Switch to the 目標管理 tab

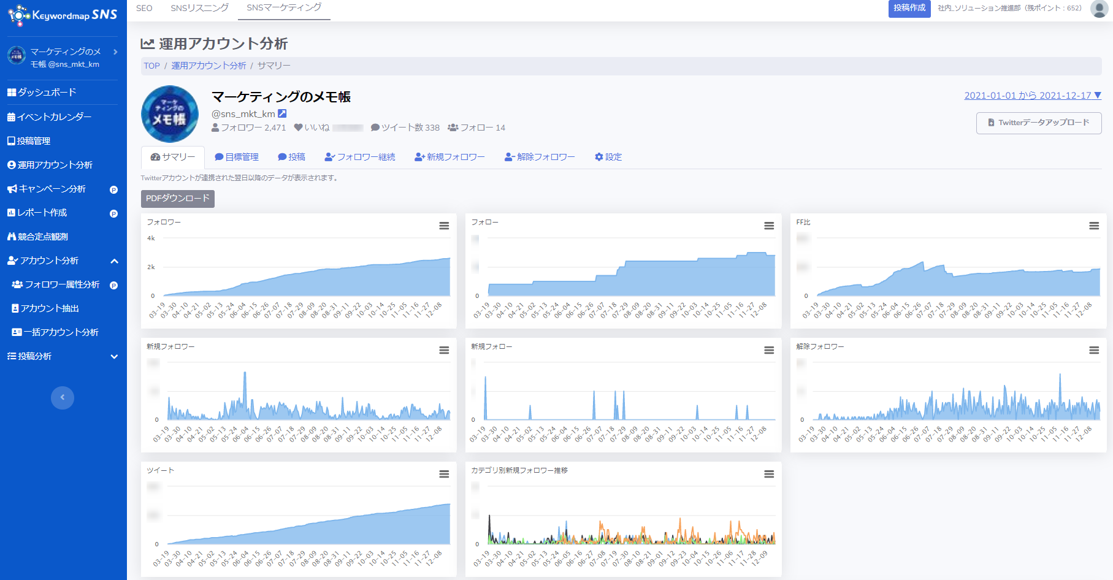237,157
